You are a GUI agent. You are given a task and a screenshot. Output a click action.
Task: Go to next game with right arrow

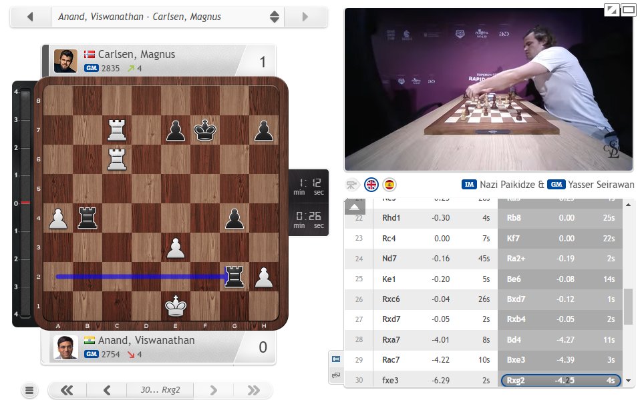coord(305,17)
